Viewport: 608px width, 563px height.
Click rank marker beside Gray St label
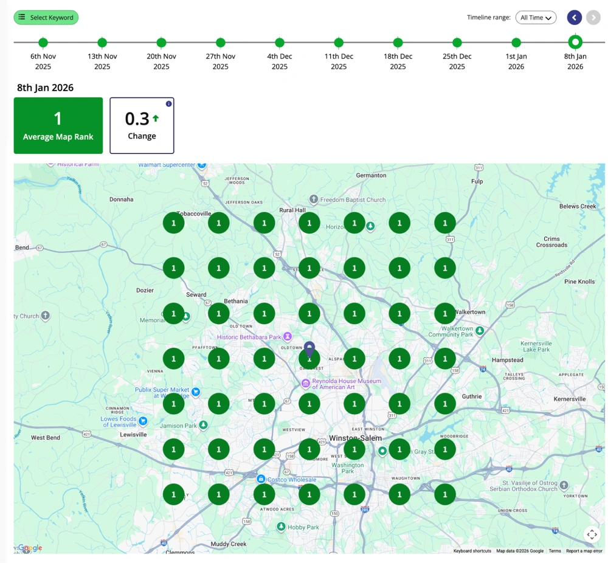pos(399,449)
